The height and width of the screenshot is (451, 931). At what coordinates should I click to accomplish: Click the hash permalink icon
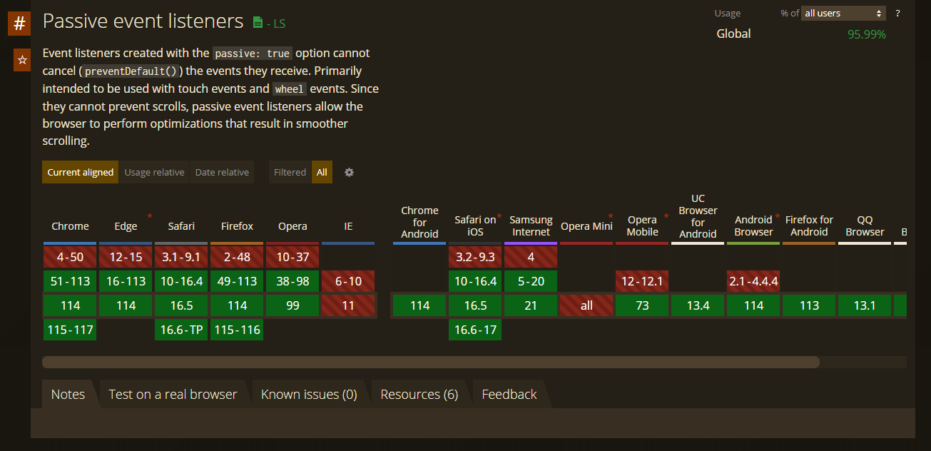coord(19,24)
